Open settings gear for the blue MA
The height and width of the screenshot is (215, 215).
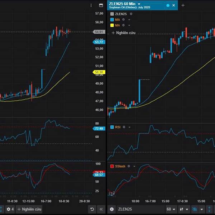123,20
